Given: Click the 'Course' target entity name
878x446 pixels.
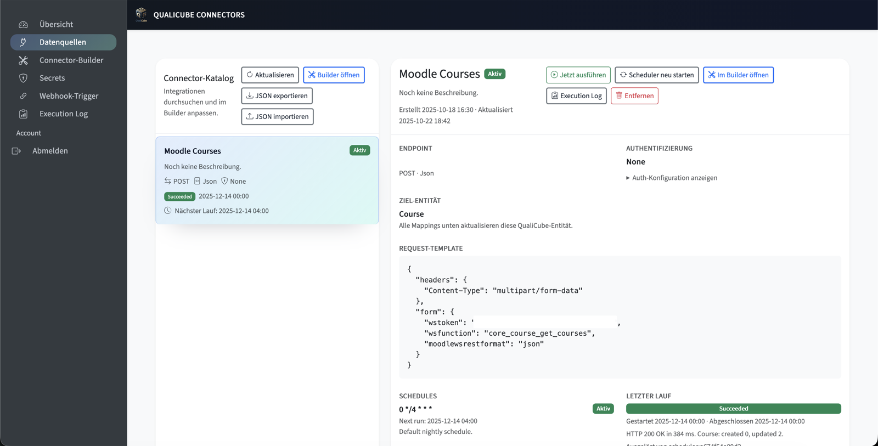Looking at the screenshot, I should (412, 214).
